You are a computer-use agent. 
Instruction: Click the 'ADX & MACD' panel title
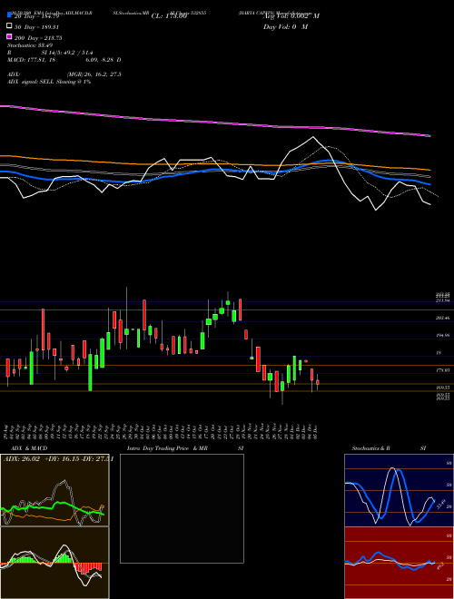tap(29, 448)
